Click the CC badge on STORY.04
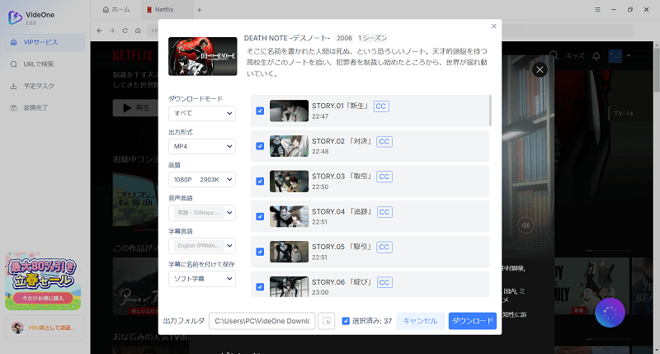Viewport: 660px width, 354px height. coord(384,212)
